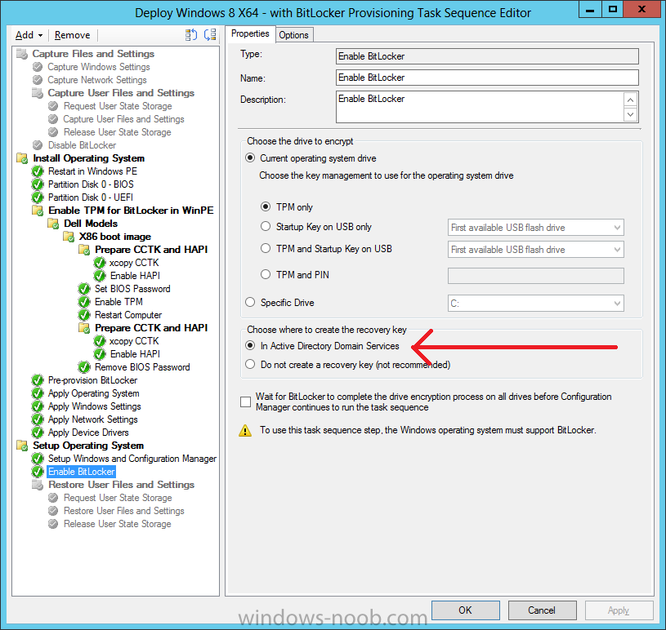666x630 pixels.
Task: Select TPM and Startup Key on USB option
Action: tap(266, 249)
